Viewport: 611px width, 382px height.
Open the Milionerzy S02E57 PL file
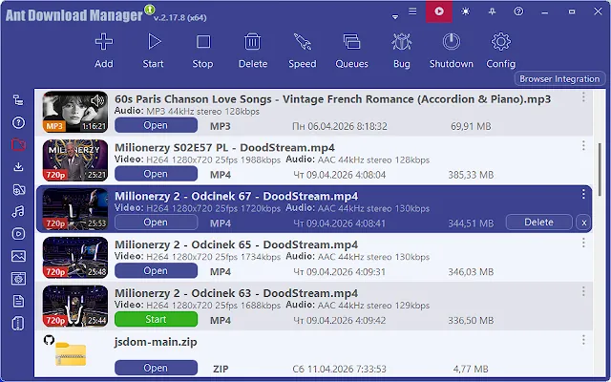pyautogui.click(x=156, y=174)
